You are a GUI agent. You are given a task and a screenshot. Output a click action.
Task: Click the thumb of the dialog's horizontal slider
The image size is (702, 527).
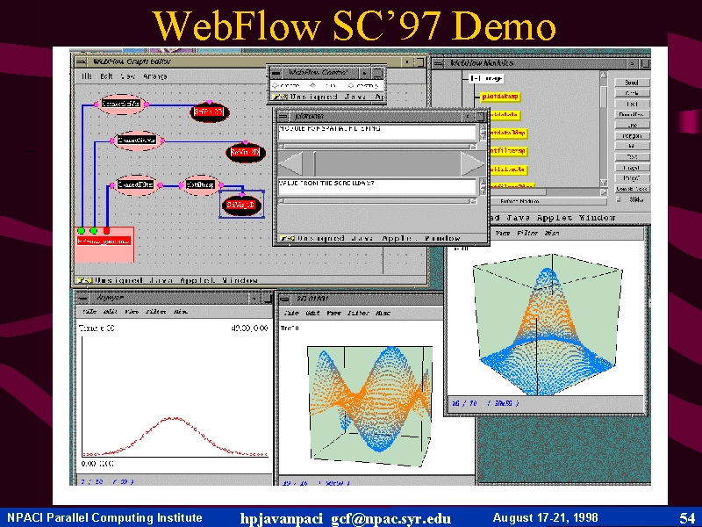click(309, 164)
